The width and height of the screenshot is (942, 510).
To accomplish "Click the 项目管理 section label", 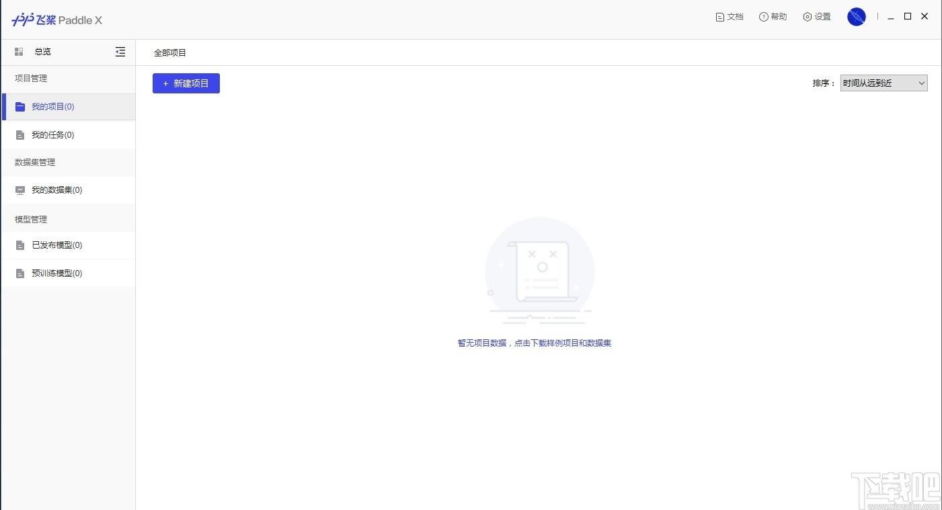I will [x=31, y=79].
